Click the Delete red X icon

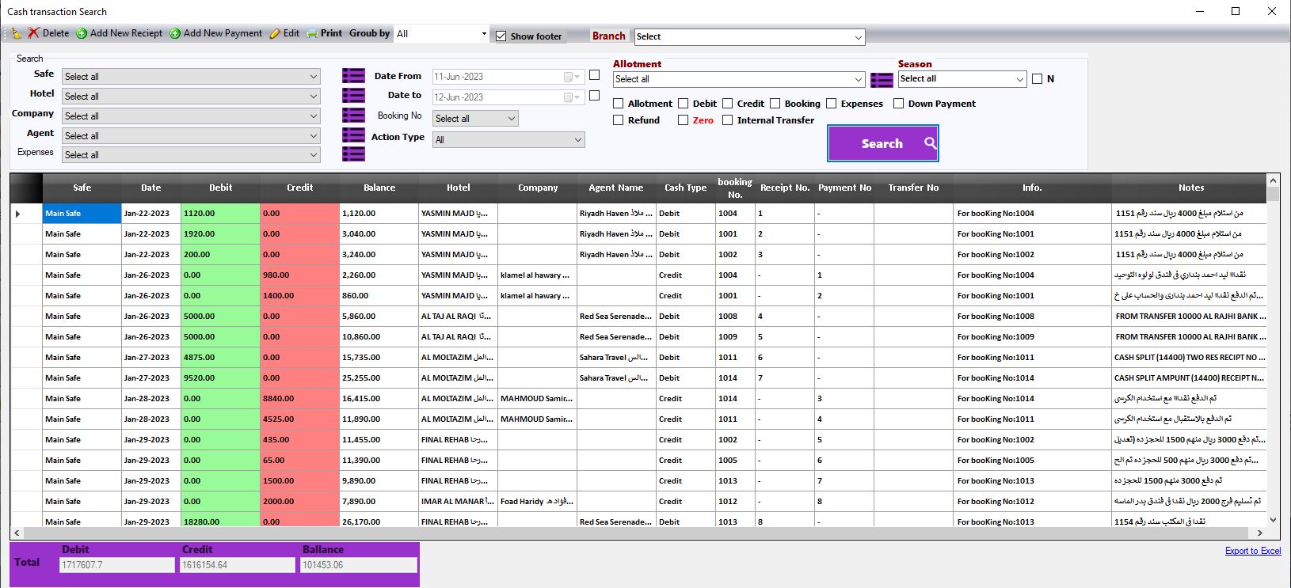33,33
